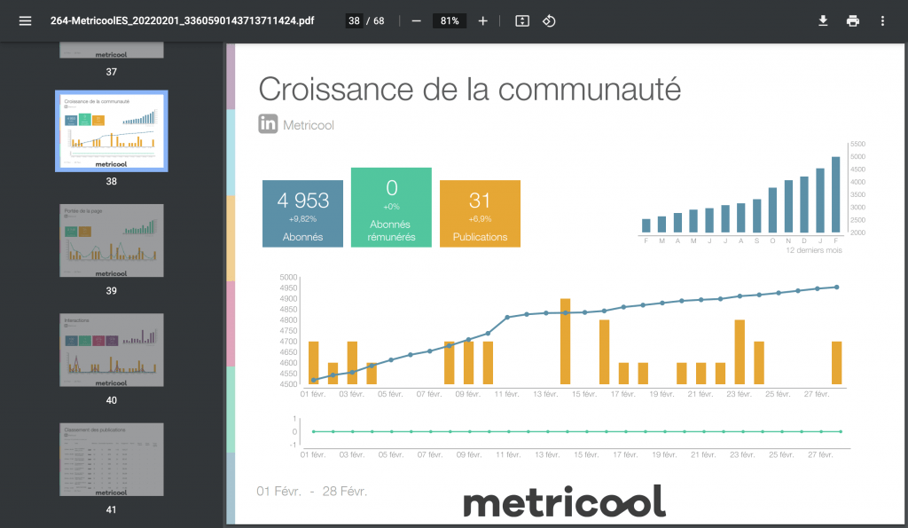The image size is (908, 528).
Task: Click the orange 31 Publications card
Action: 480,213
